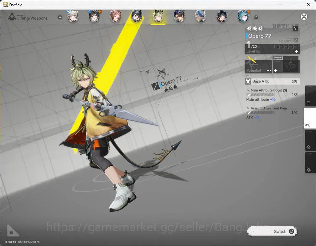The image size is (316, 246).
Task: Select Main Attribute Boost [S] skill
Action: tap(269, 90)
